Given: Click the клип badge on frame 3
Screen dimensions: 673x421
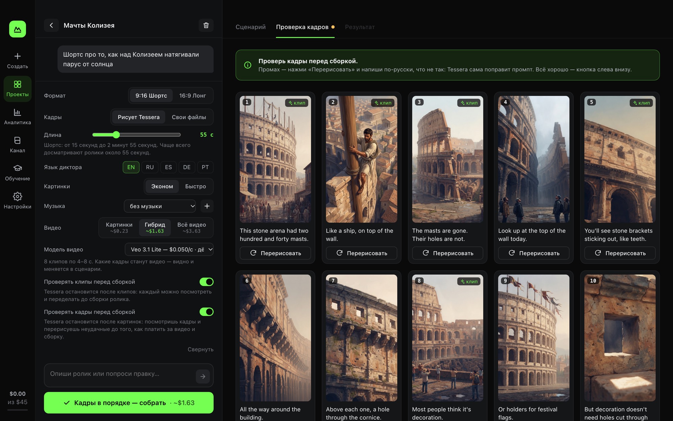Looking at the screenshot, I should pos(469,103).
